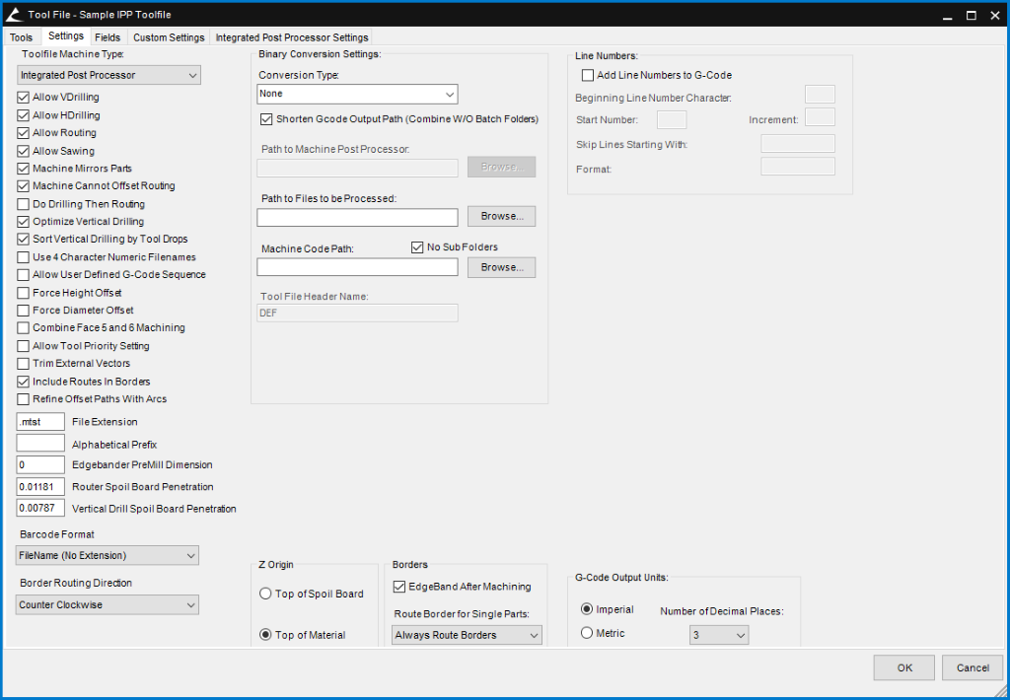Enable Do Drilling Then Routing
This screenshot has width=1010, height=700.
23,203
